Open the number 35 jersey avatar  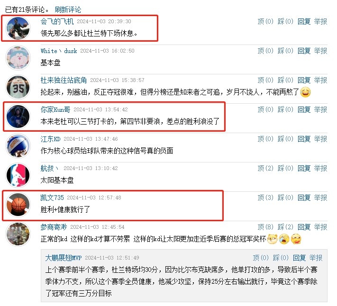pyautogui.click(x=18, y=87)
